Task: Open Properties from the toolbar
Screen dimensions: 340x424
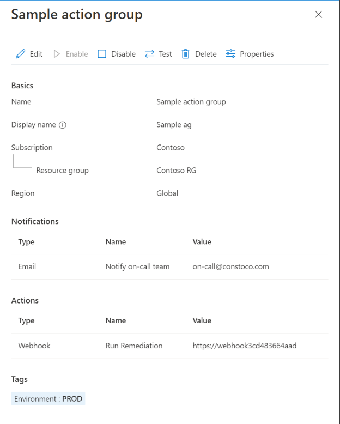Action: (x=257, y=54)
